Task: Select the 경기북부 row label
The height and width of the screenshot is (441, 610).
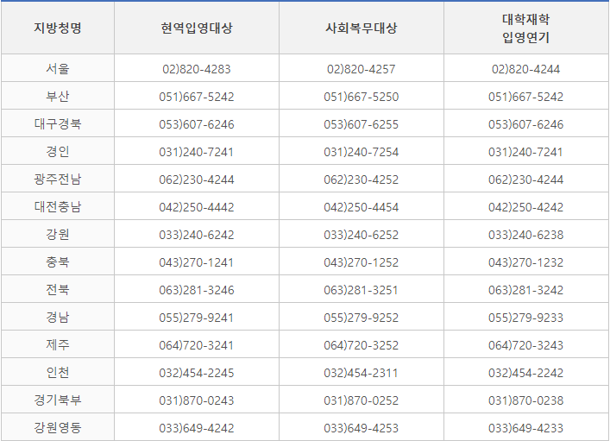Action: coord(58,400)
